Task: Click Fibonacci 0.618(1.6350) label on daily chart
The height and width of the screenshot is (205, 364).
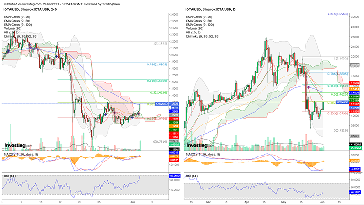Action: pos(338,86)
